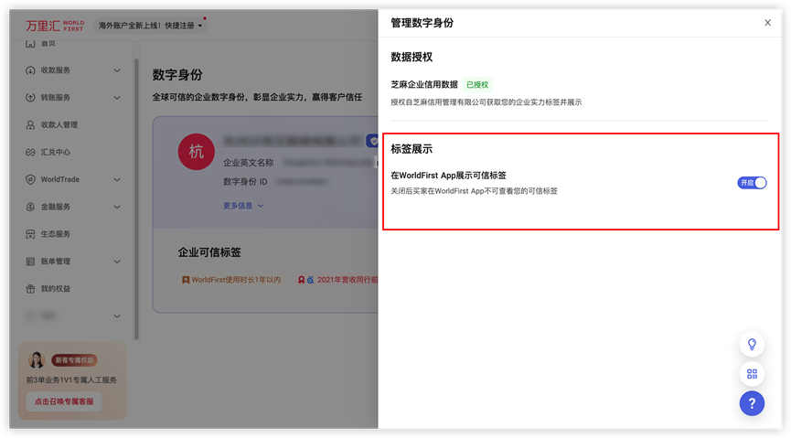
Task: Click the 生态服务 store icon
Action: 30,234
